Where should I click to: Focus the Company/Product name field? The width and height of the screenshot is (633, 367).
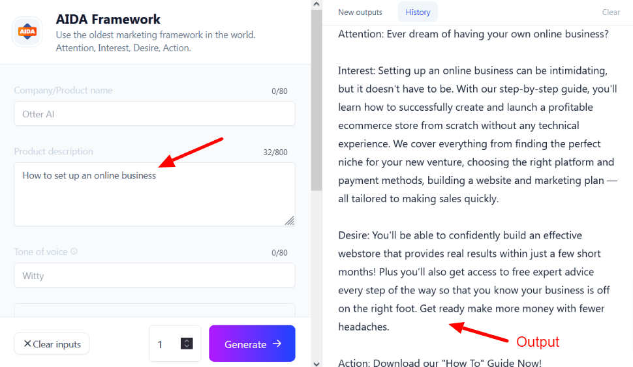pyautogui.click(x=155, y=113)
